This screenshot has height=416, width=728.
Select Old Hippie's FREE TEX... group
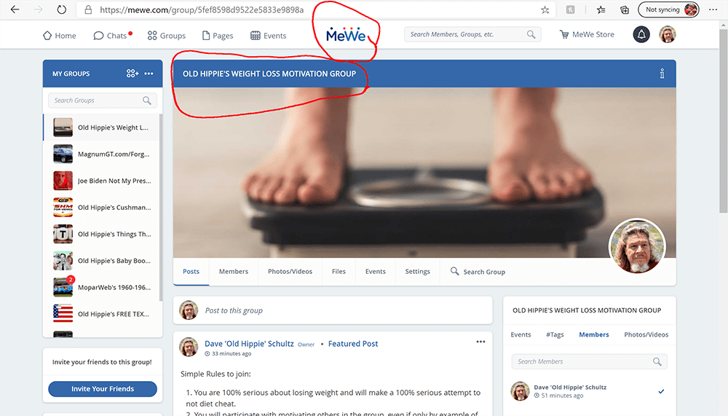[102, 314]
